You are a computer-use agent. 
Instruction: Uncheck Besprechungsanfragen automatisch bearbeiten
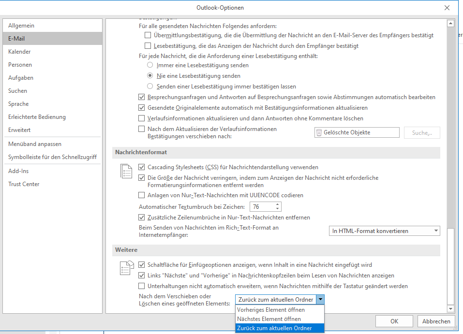(142, 97)
